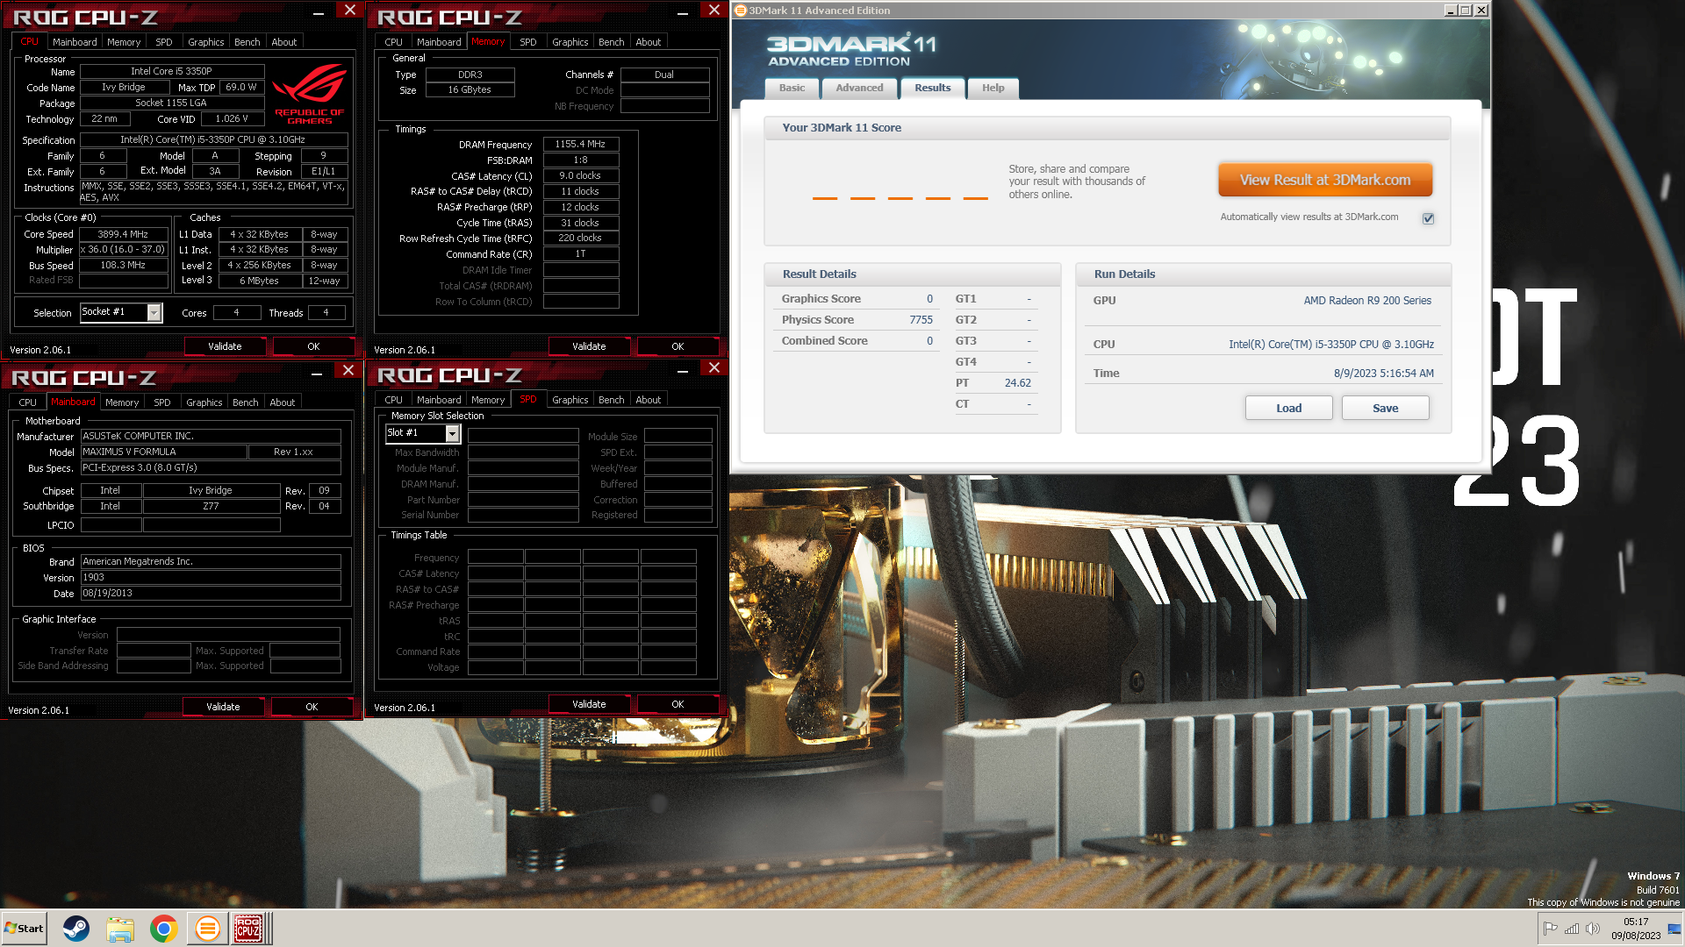The image size is (1685, 947).
Task: Open SPD tab in the Memory CPU-Z window
Action: [x=527, y=42]
